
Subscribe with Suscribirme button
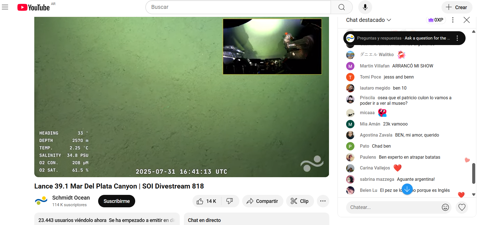click(117, 201)
